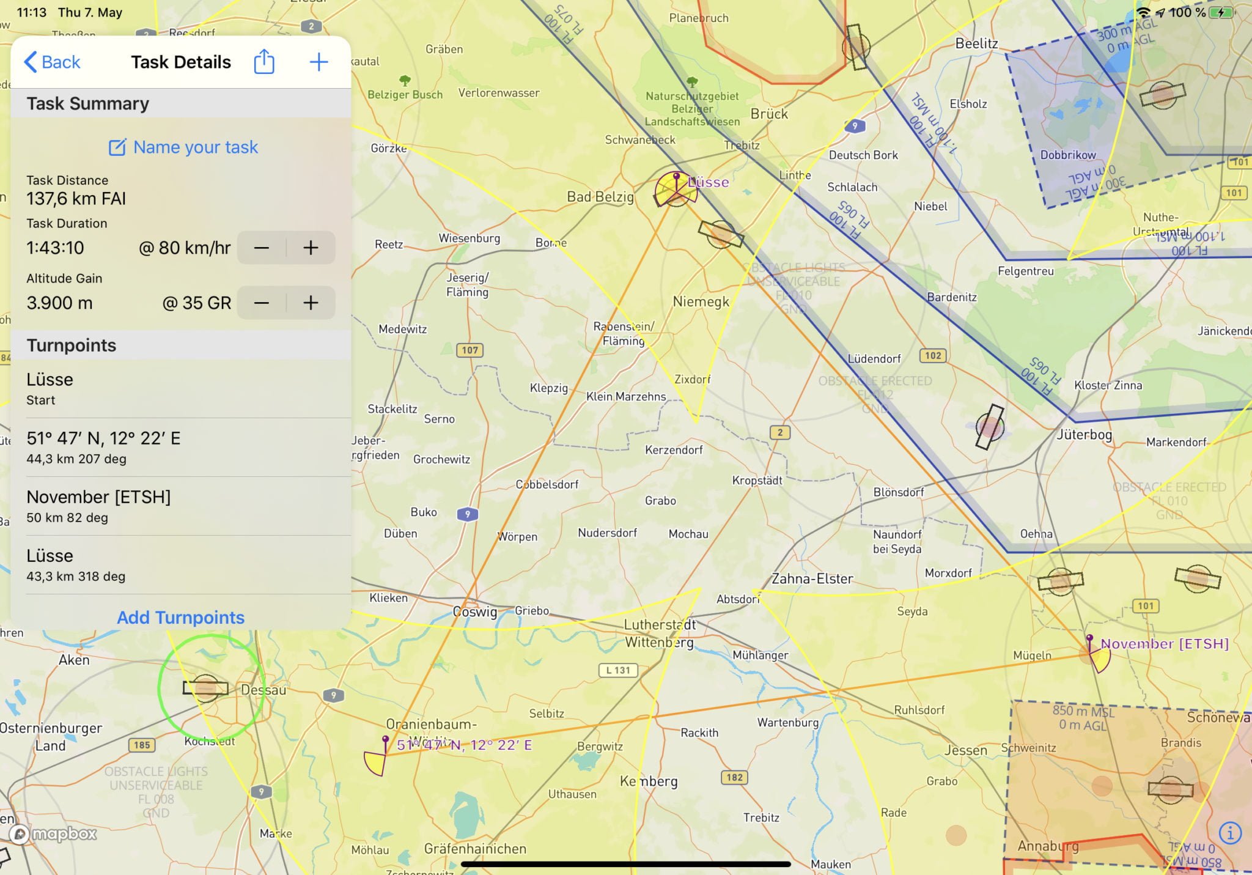
Task: Tap the mapbox logo
Action: [53, 834]
